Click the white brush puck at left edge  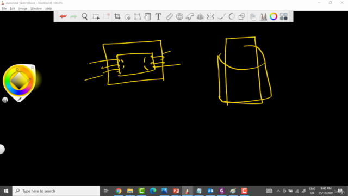(x=2, y=149)
